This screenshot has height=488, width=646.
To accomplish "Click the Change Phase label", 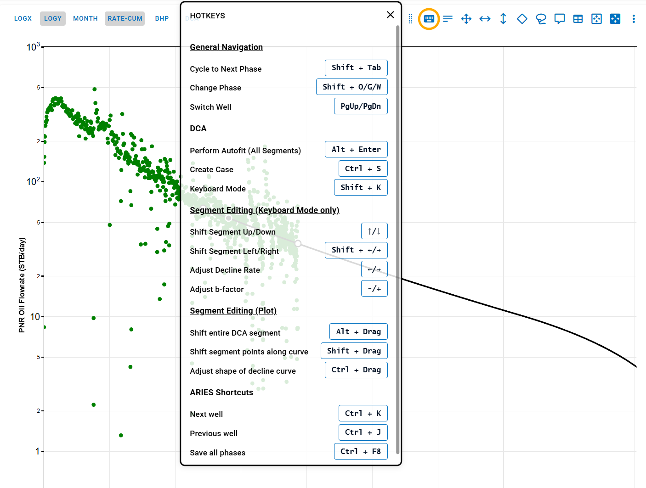I will [x=215, y=88].
